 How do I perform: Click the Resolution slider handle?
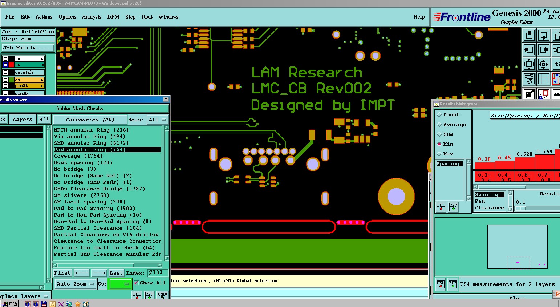[x=520, y=208]
